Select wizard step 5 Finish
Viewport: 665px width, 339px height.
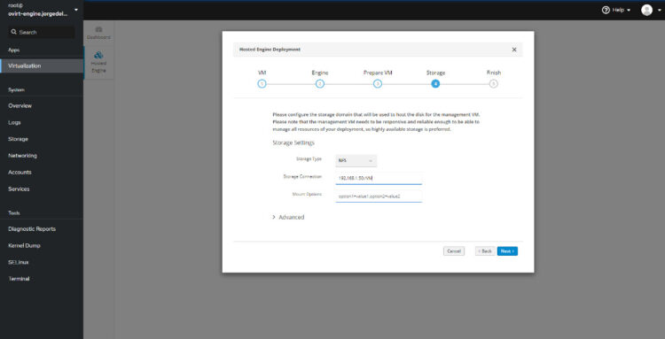pyautogui.click(x=493, y=84)
